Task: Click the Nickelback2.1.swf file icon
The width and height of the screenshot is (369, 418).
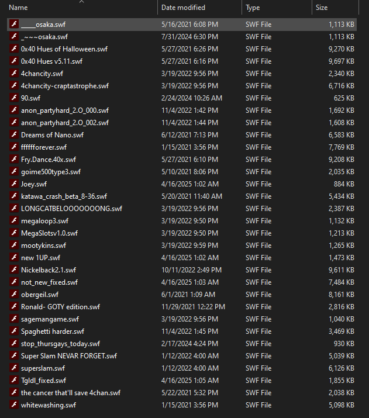Action: point(14,270)
